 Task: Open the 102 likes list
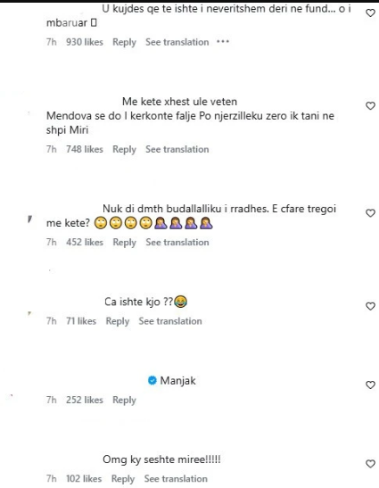click(x=84, y=479)
